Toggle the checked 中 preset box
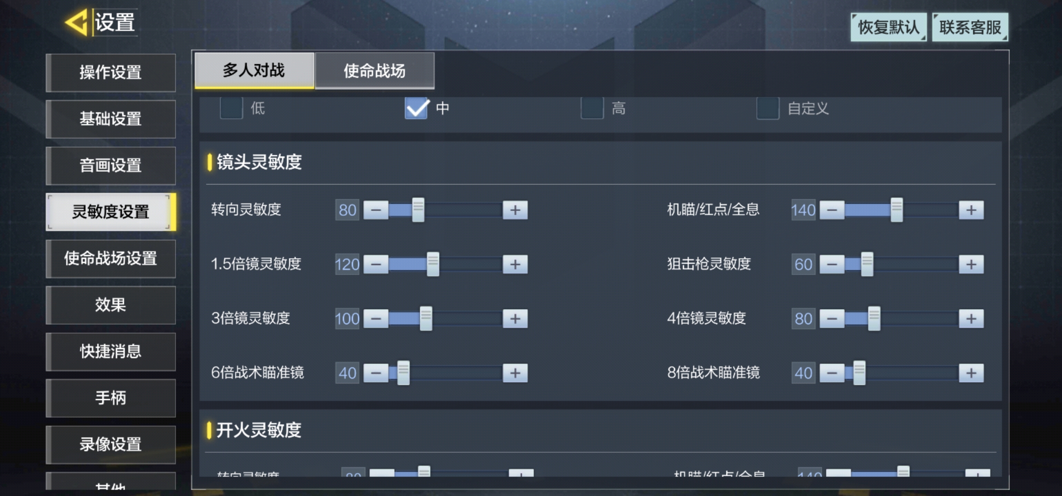Image resolution: width=1062 pixels, height=496 pixels. pyautogui.click(x=417, y=108)
